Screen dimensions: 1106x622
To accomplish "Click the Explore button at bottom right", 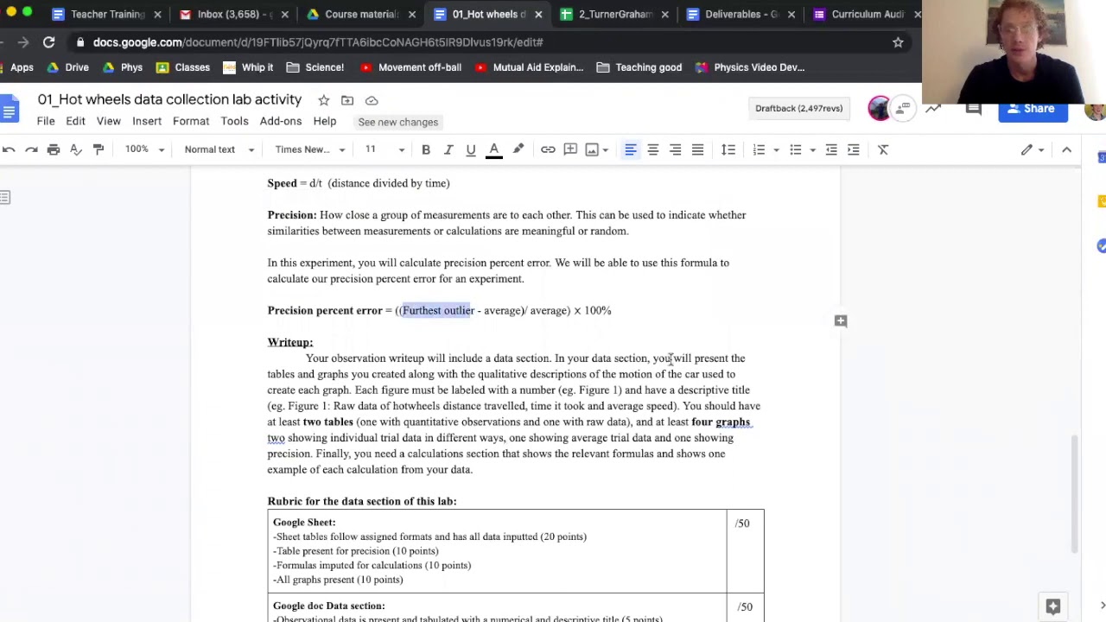I will click(1052, 606).
